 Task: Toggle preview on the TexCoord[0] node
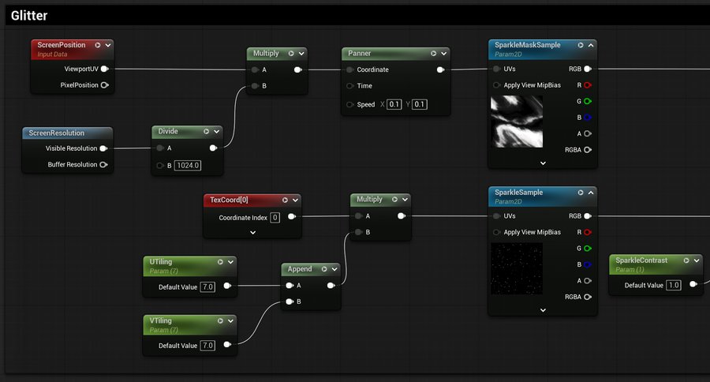tap(285, 200)
